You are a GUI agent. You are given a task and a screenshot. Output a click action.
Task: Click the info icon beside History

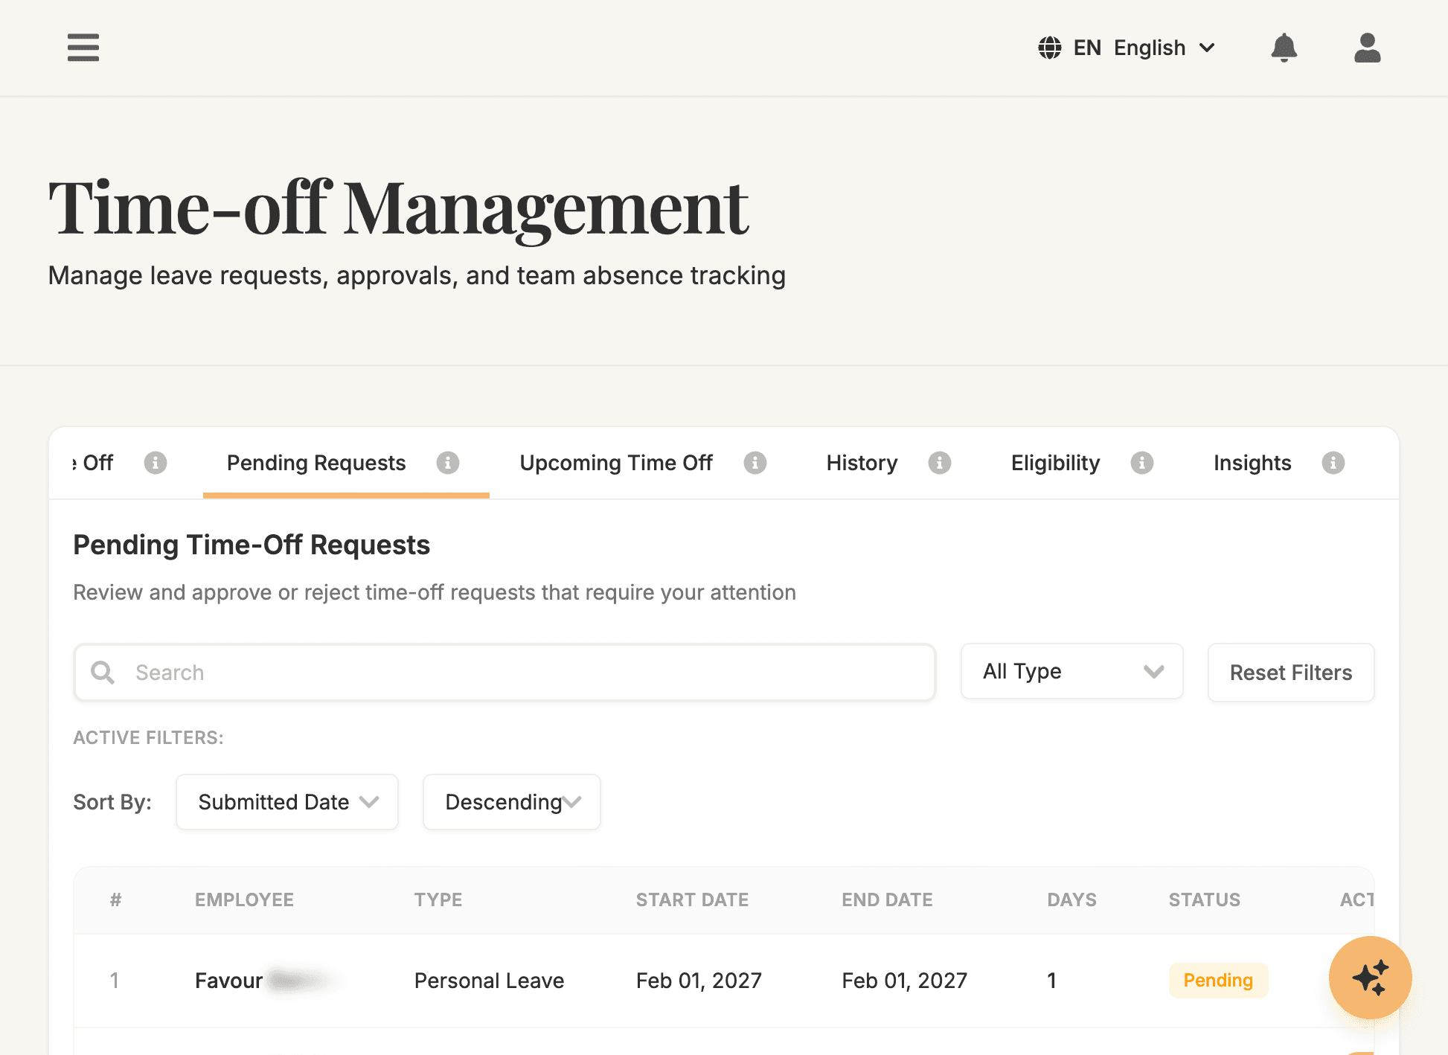point(940,462)
